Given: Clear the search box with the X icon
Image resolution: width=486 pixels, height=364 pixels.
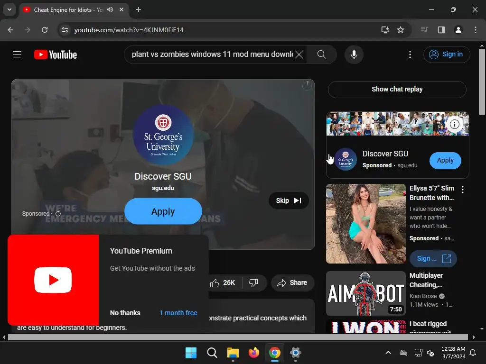Looking at the screenshot, I should click(299, 55).
